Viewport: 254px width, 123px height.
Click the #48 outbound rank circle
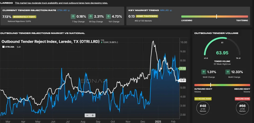click(x=203, y=108)
